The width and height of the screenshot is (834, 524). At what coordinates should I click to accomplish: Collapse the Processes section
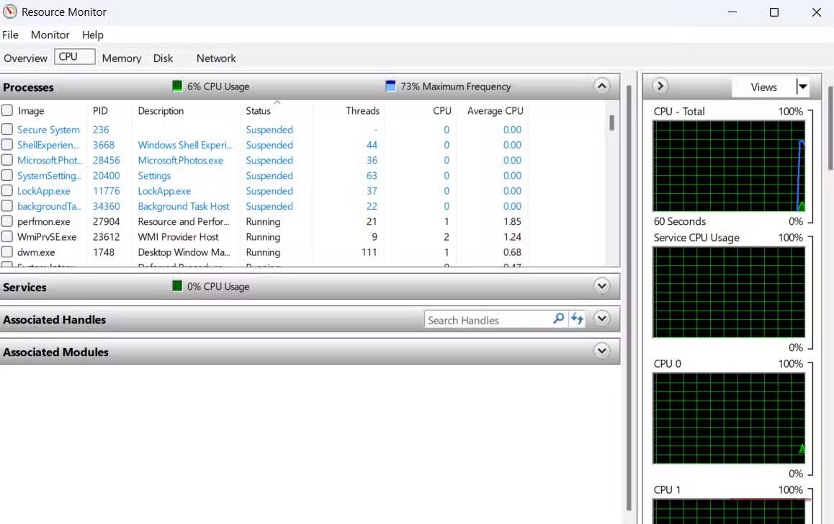602,86
